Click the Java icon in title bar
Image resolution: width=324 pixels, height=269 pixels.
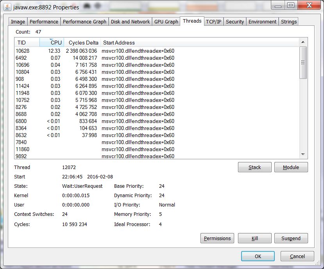7,7
